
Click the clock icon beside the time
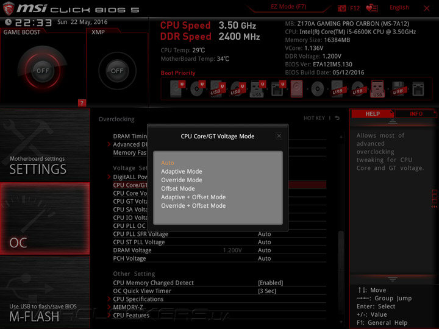(9, 22)
